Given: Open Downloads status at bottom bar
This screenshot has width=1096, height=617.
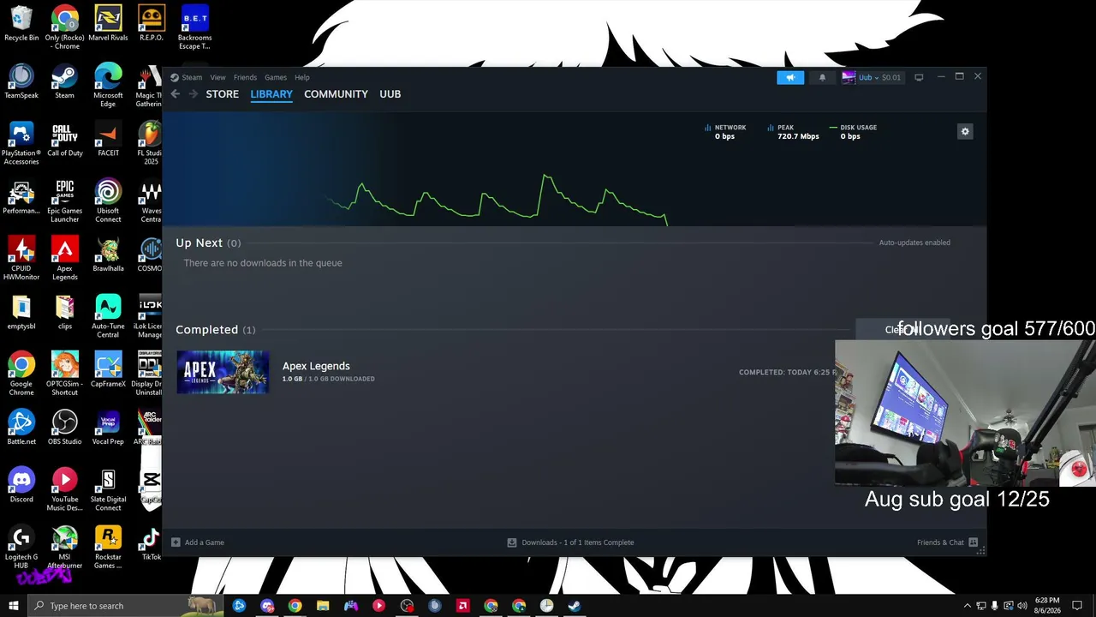Looking at the screenshot, I should pos(570,542).
